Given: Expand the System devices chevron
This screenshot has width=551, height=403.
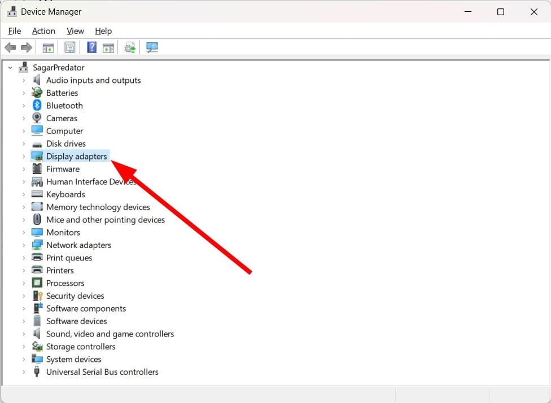Looking at the screenshot, I should pos(24,359).
